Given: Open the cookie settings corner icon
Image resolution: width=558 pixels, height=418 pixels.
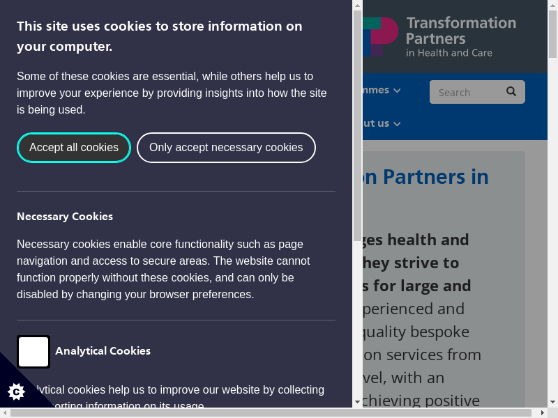Looking at the screenshot, I should click(x=15, y=392).
